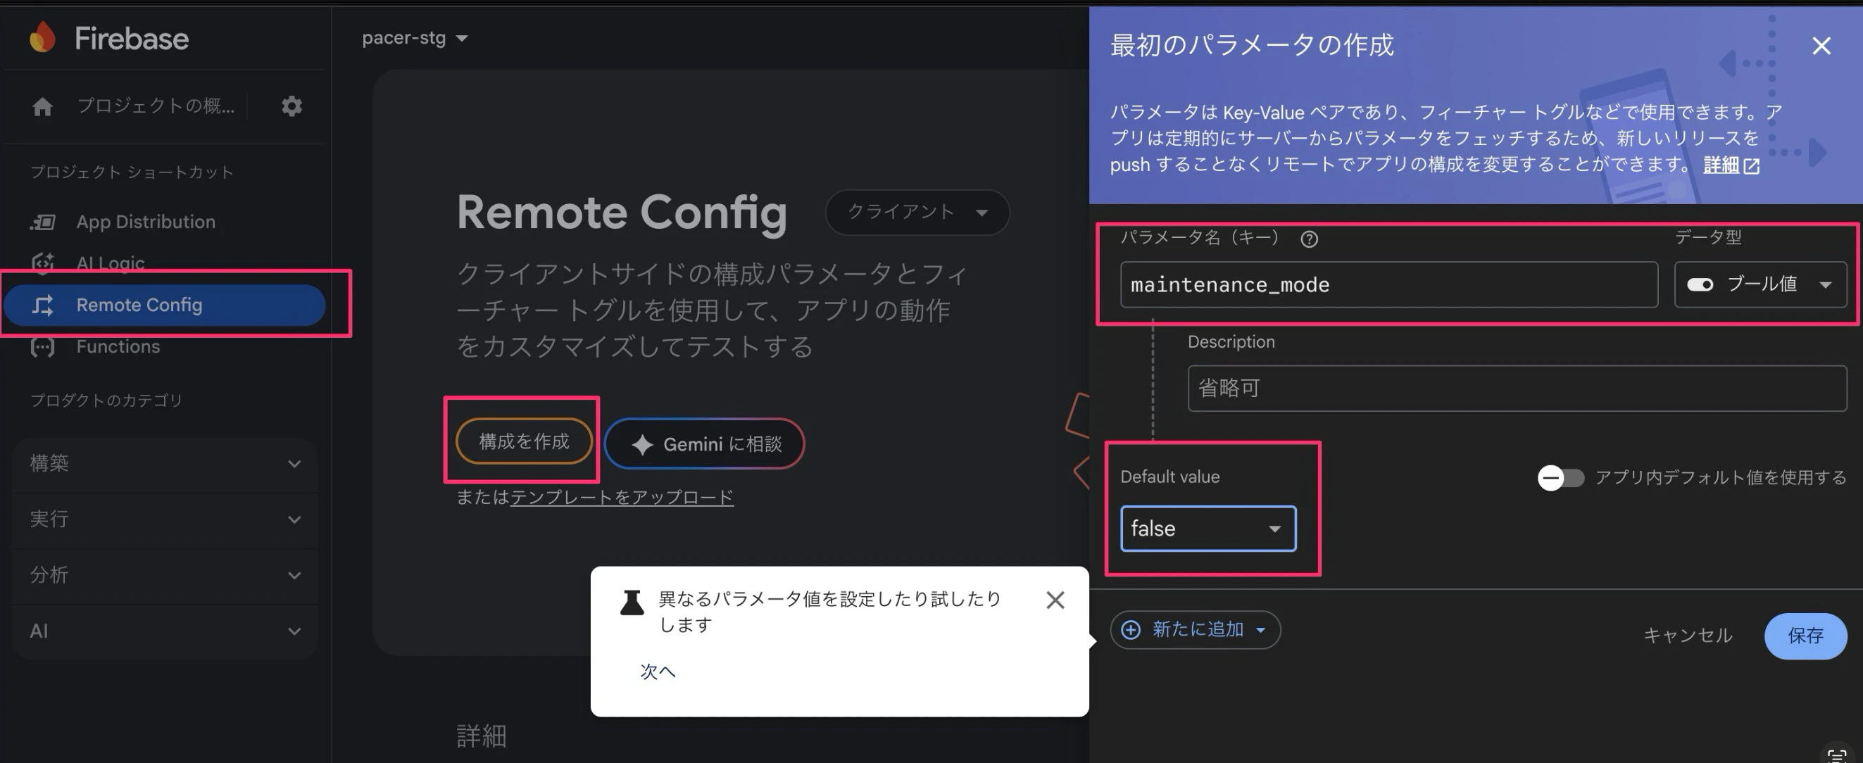The width and height of the screenshot is (1863, 763).
Task: Click the Gemini sparkle icon
Action: (x=641, y=444)
